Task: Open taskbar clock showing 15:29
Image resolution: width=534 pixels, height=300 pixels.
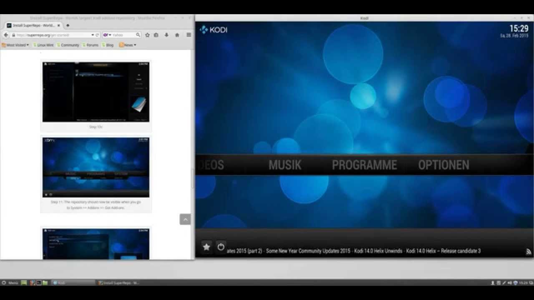Action: (x=523, y=282)
